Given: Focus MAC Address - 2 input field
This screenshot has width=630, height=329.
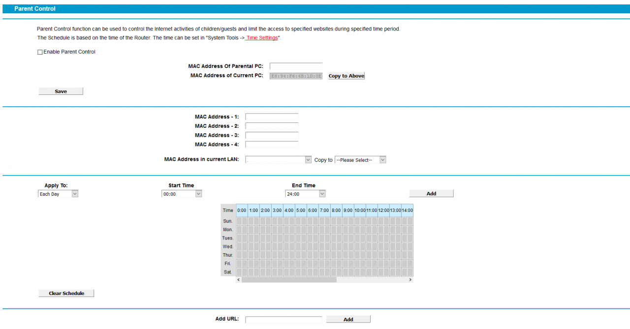Looking at the screenshot, I should point(272,126).
